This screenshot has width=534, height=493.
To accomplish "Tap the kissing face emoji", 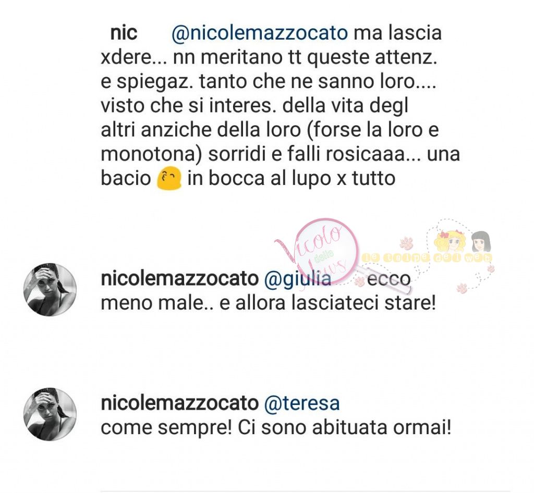I will (168, 179).
